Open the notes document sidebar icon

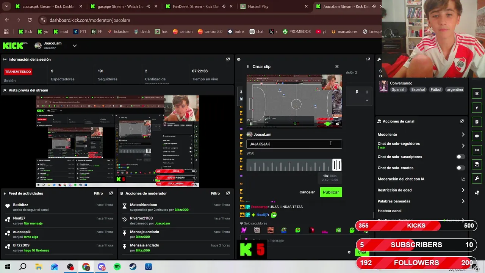477,122
